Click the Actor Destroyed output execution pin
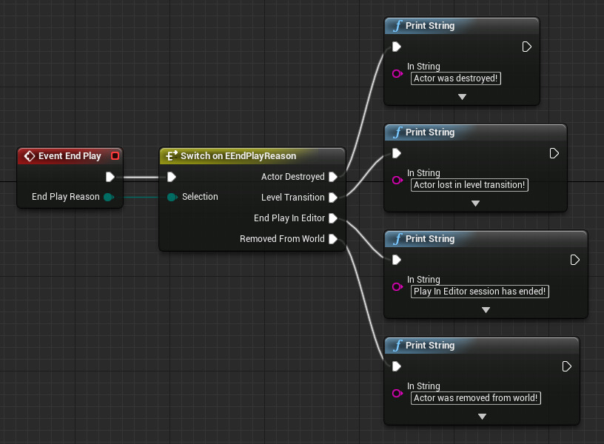Image resolution: width=604 pixels, height=444 pixels. click(333, 177)
